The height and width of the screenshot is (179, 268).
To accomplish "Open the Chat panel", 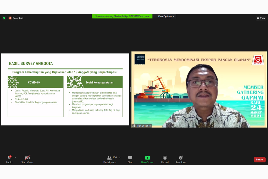I will click(130, 160).
